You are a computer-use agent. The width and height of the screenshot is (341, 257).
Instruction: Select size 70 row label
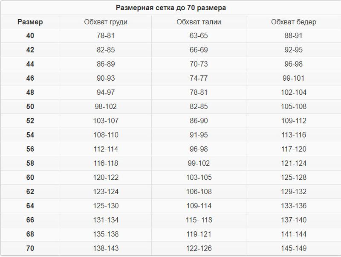pos(30,248)
